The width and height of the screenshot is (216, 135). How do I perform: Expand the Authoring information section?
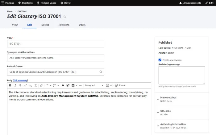182,126
